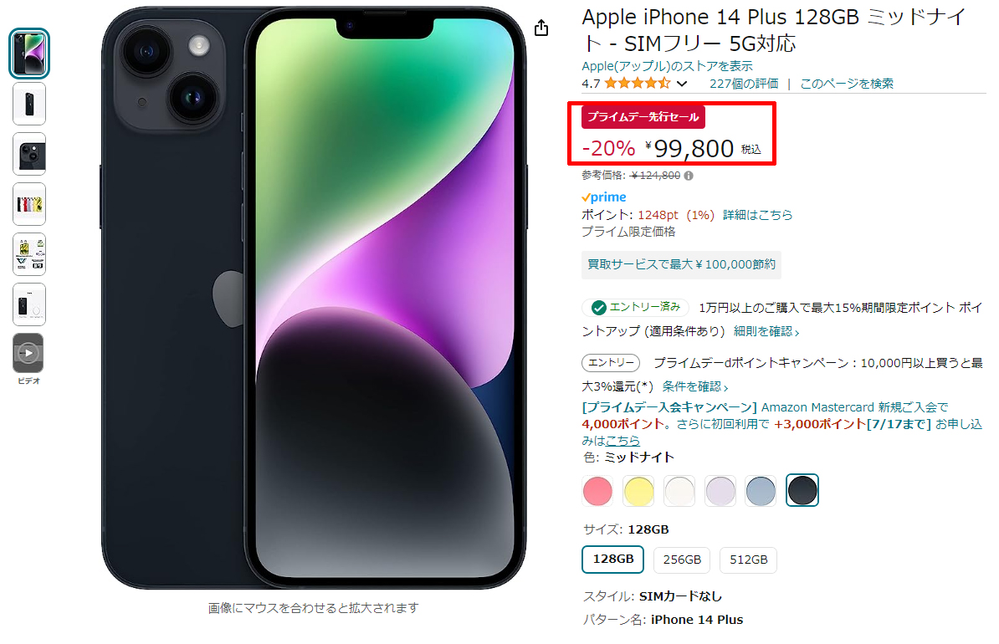Select the Midnight black color swatch
Image resolution: width=999 pixels, height=644 pixels.
[802, 490]
